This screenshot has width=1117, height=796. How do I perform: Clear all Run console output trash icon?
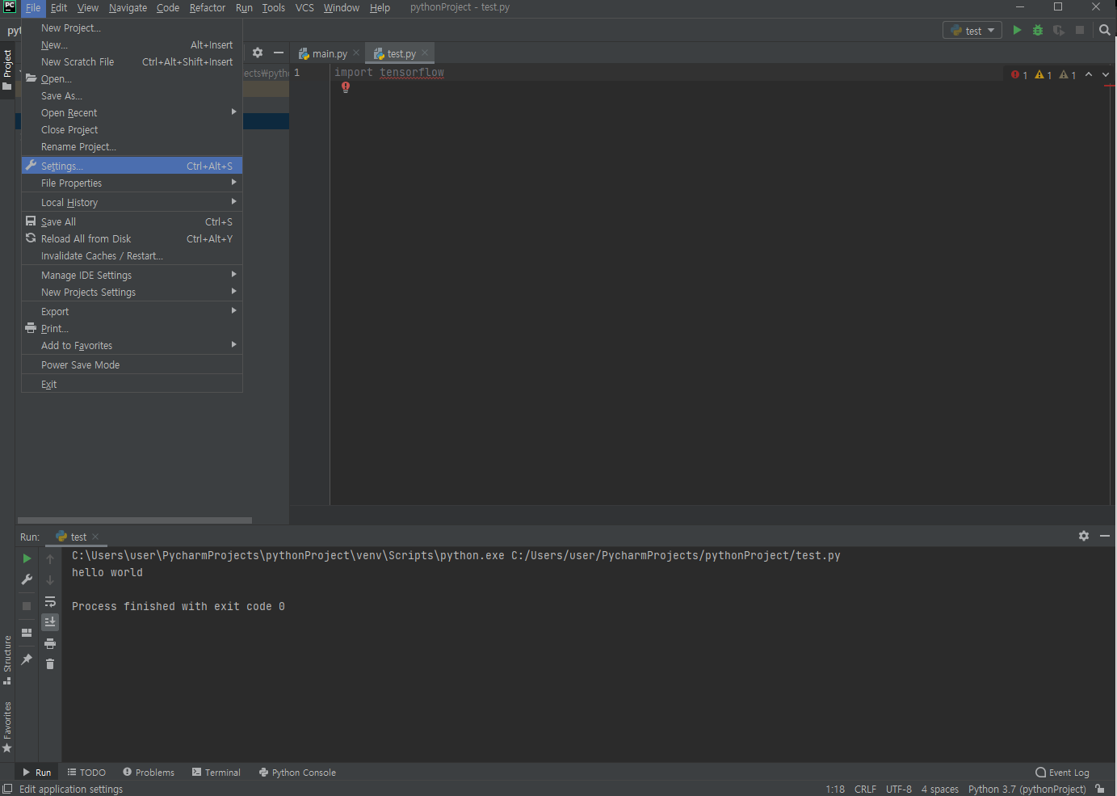click(x=50, y=663)
